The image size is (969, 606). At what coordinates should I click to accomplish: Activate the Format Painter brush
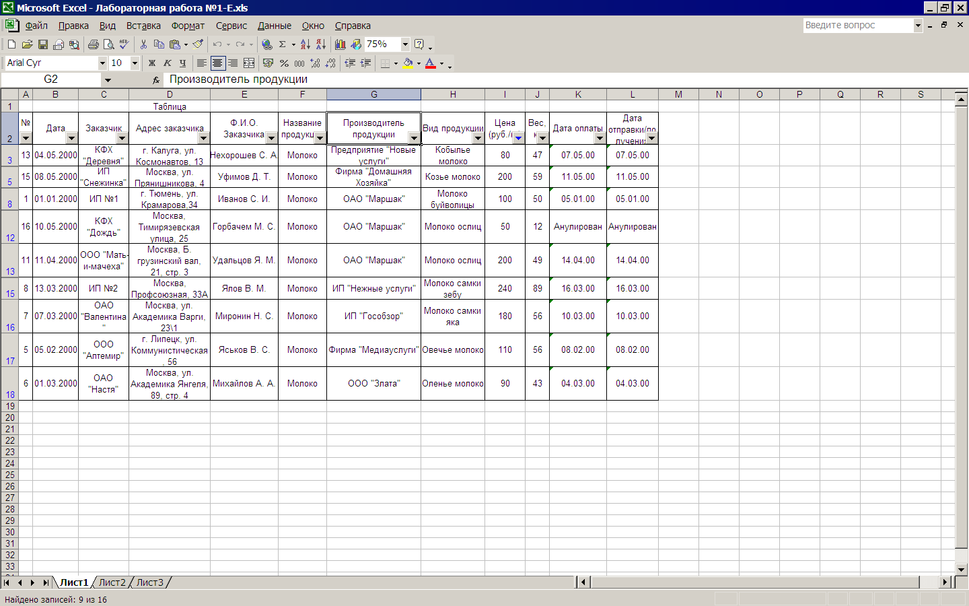198,44
